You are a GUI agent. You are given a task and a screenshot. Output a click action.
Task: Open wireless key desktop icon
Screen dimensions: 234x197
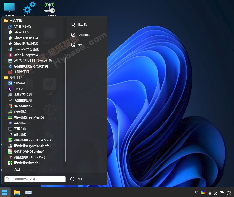[x=50, y=7]
